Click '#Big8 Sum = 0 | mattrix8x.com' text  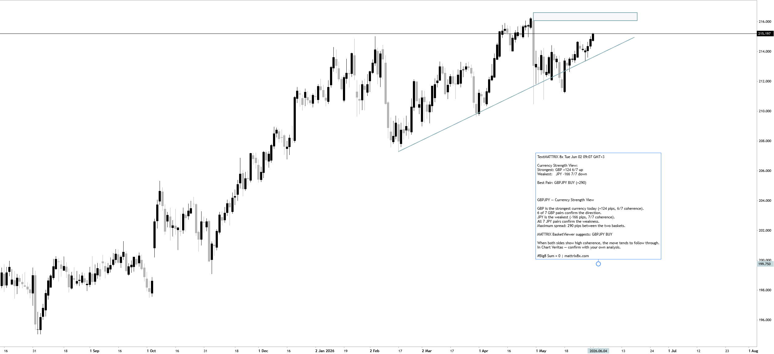tap(563, 256)
